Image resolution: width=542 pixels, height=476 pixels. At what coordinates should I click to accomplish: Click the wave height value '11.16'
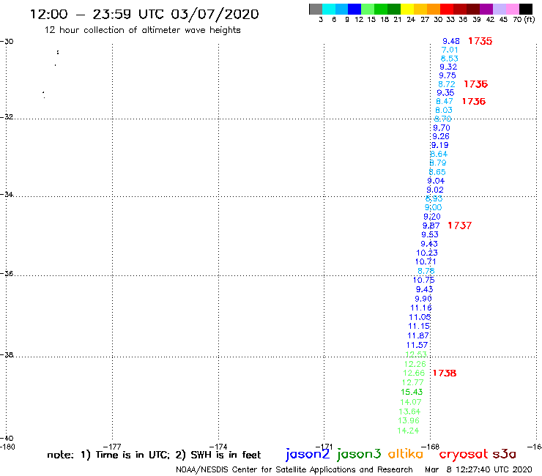(421, 308)
